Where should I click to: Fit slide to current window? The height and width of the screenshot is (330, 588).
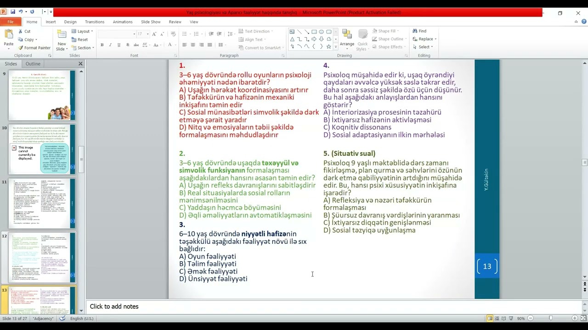tap(583, 318)
